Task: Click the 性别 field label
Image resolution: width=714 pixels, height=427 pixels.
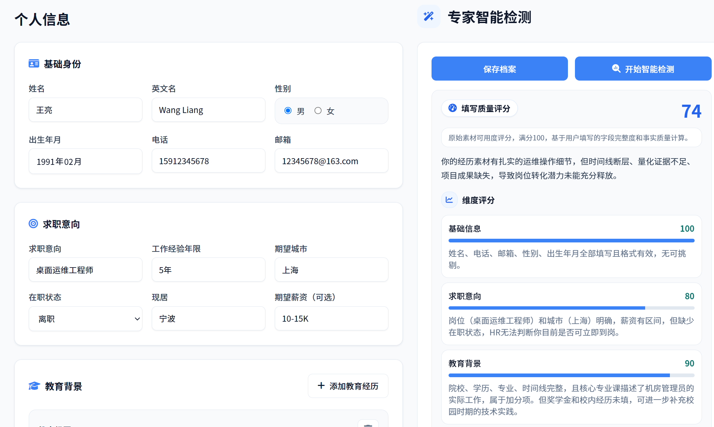Action: click(x=283, y=89)
